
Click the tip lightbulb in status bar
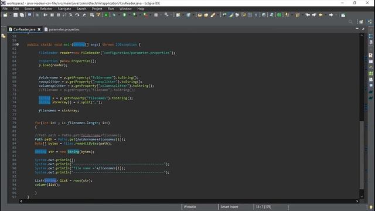(371, 207)
